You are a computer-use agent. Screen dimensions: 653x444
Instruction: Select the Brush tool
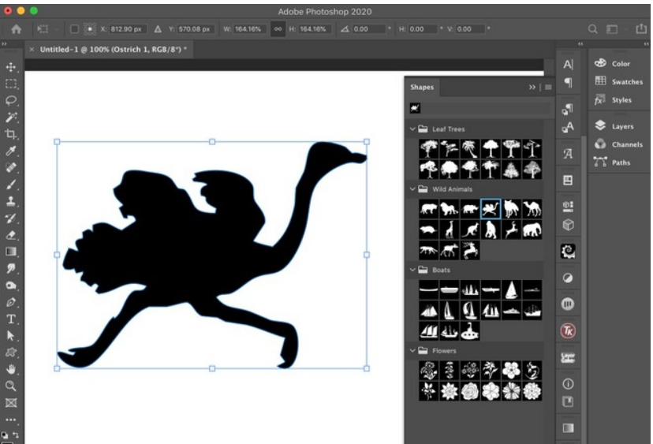[x=11, y=185]
